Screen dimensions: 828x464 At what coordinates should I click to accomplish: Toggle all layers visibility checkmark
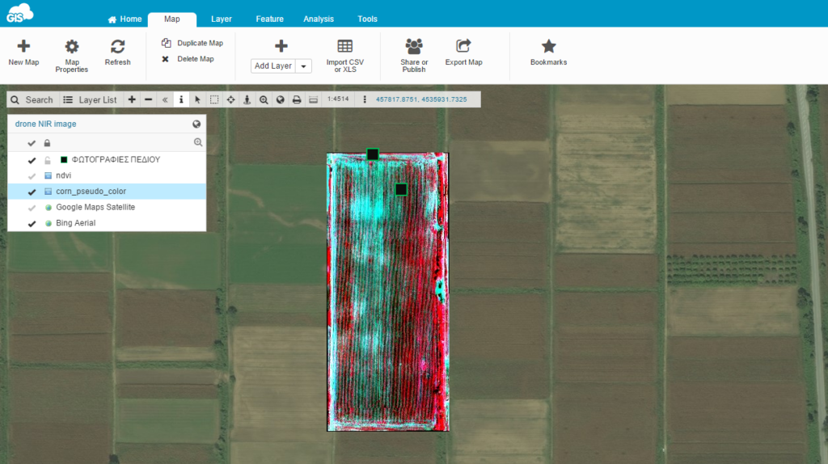click(x=32, y=143)
